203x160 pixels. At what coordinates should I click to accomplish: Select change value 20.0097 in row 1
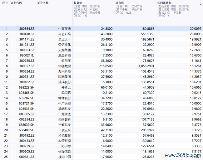pyautogui.click(x=196, y=29)
